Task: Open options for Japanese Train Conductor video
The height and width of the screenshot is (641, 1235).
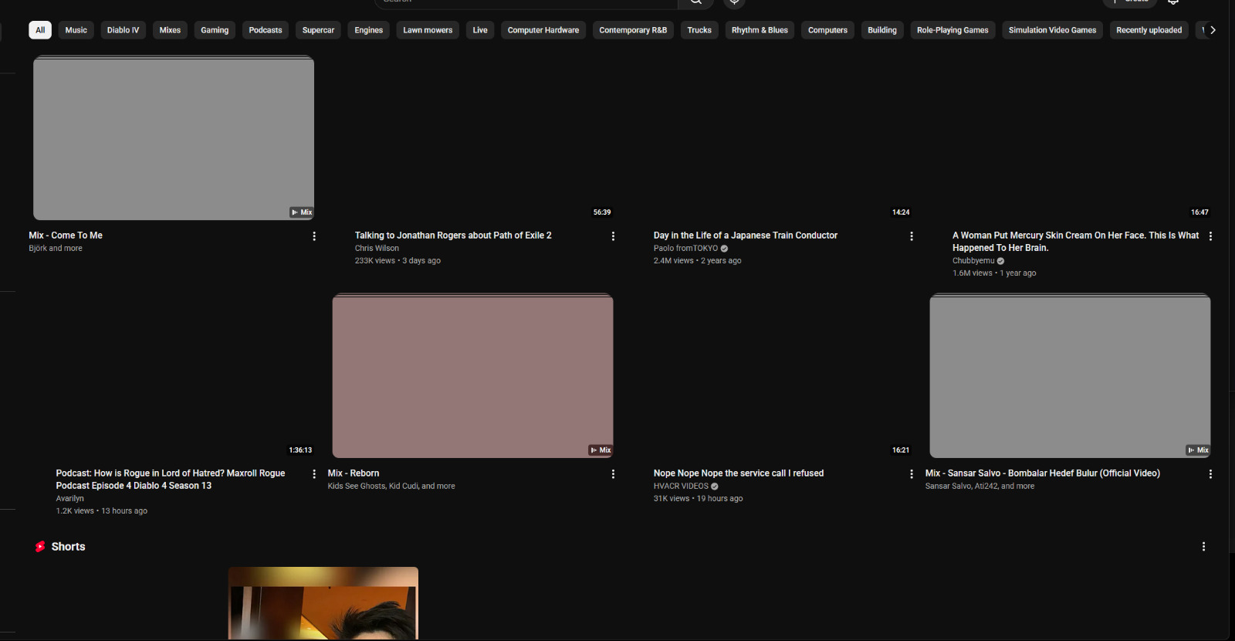Action: (x=912, y=236)
